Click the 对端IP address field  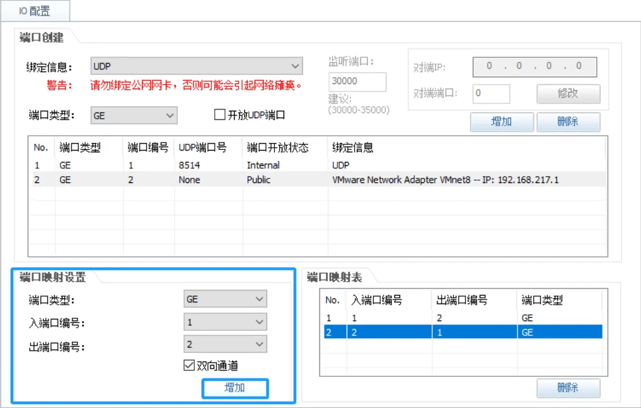(x=534, y=66)
